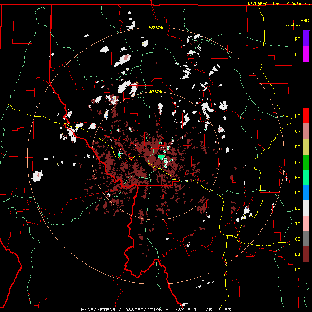
Task: Click the UK magenta legend swatch
Action: (x=306, y=54)
